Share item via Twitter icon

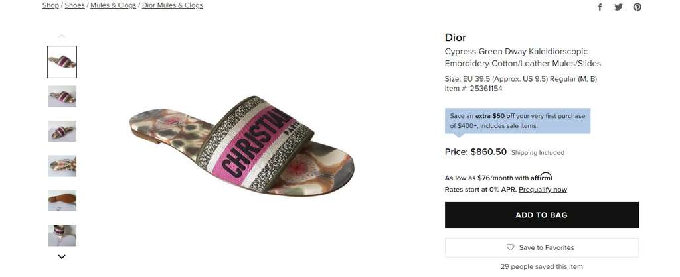618,7
